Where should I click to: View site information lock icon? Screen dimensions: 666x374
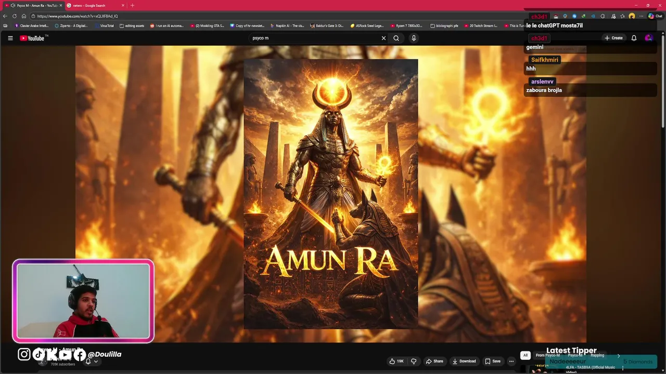[33, 16]
